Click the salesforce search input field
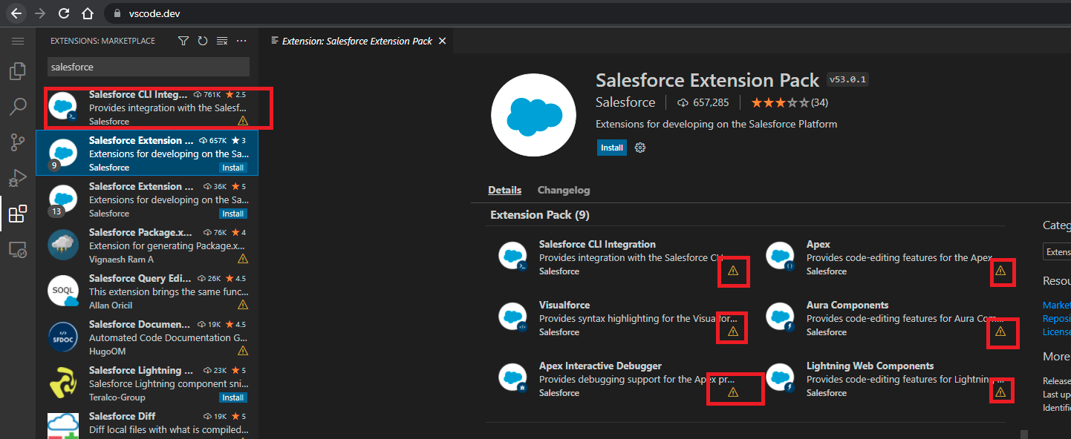Screen dimensions: 1071x439 [x=148, y=67]
